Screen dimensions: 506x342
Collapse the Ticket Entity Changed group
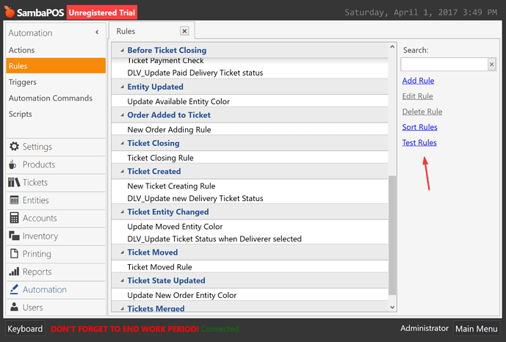[x=123, y=212]
